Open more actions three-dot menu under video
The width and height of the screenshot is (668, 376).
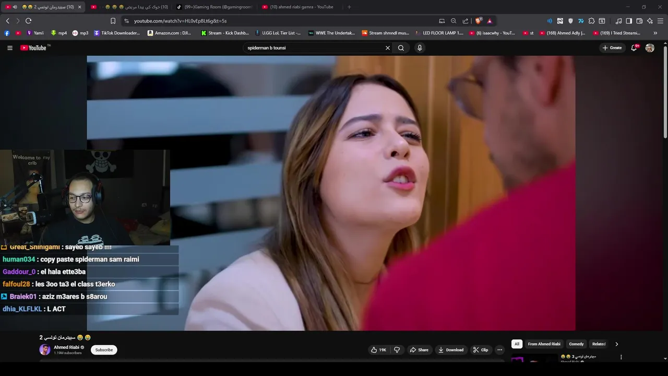[x=499, y=350]
